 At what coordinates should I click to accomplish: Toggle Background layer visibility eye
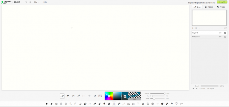pyautogui.click(x=225, y=37)
